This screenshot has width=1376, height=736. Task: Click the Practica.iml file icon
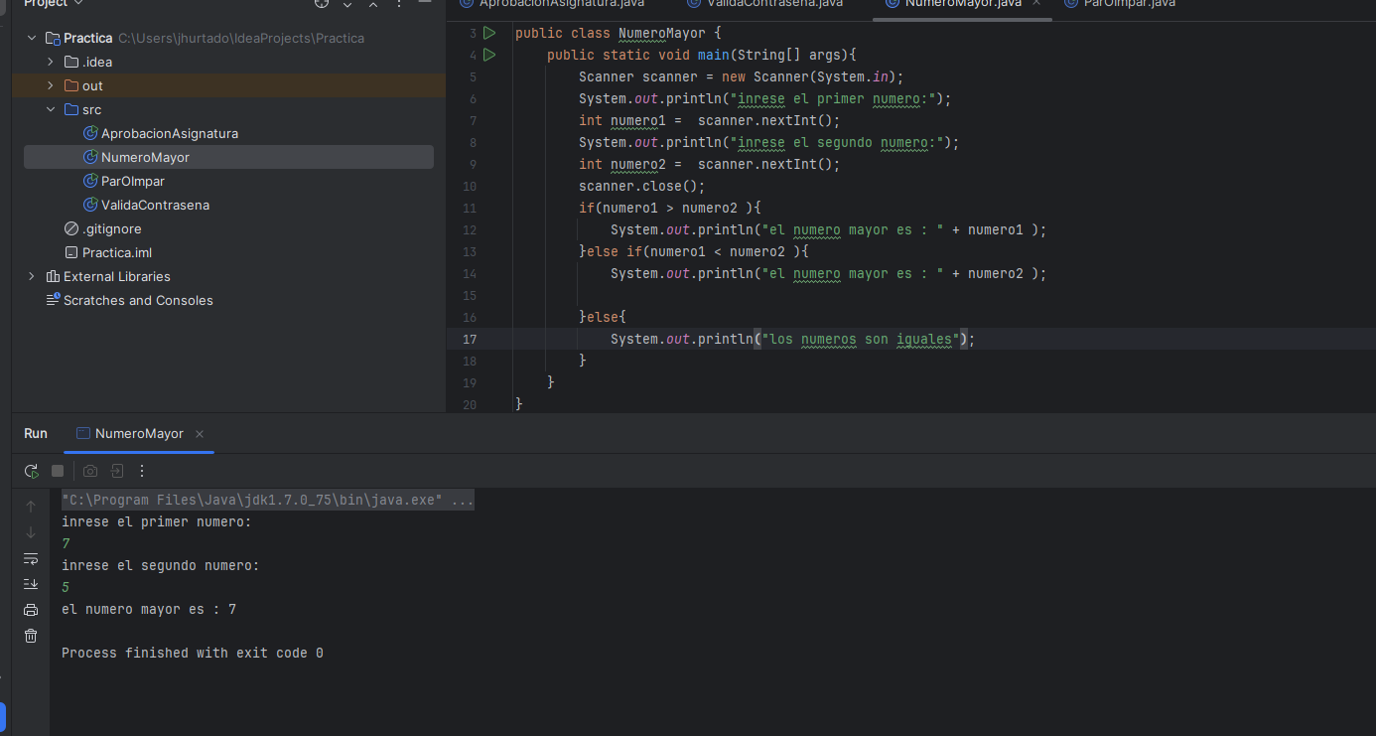pyautogui.click(x=70, y=252)
